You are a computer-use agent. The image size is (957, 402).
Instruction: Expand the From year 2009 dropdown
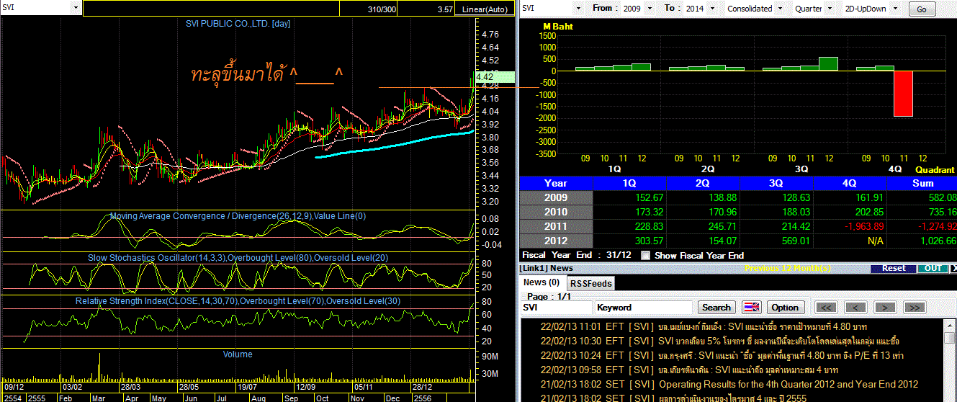tap(650, 9)
